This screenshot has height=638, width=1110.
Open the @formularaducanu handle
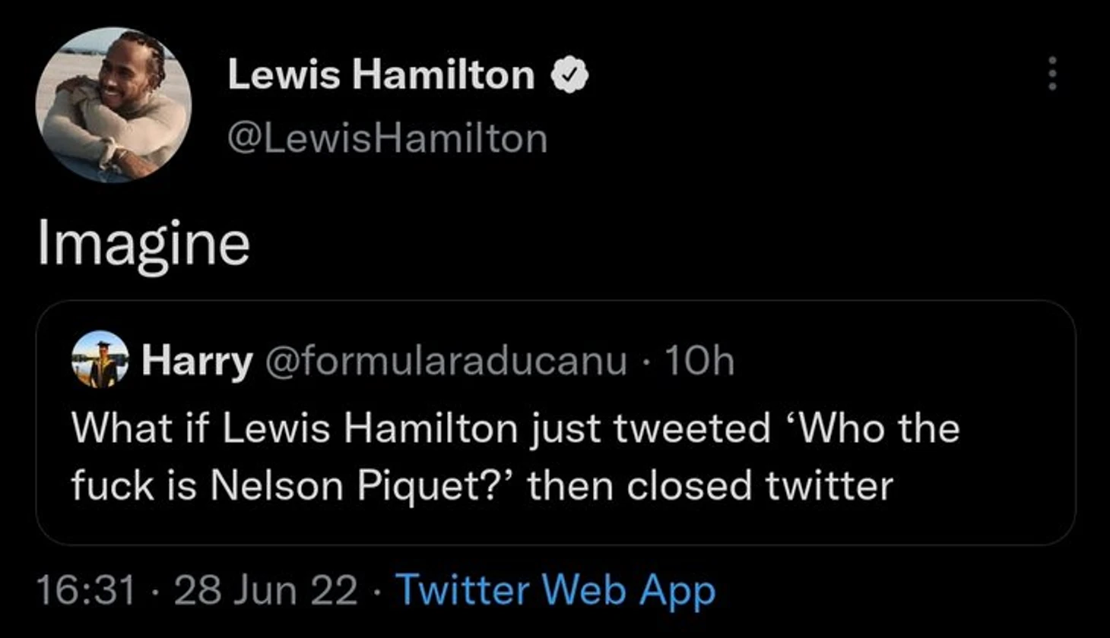(446, 361)
